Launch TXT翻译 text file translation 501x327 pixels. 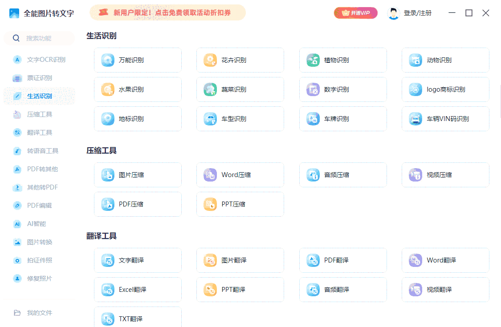138,318
